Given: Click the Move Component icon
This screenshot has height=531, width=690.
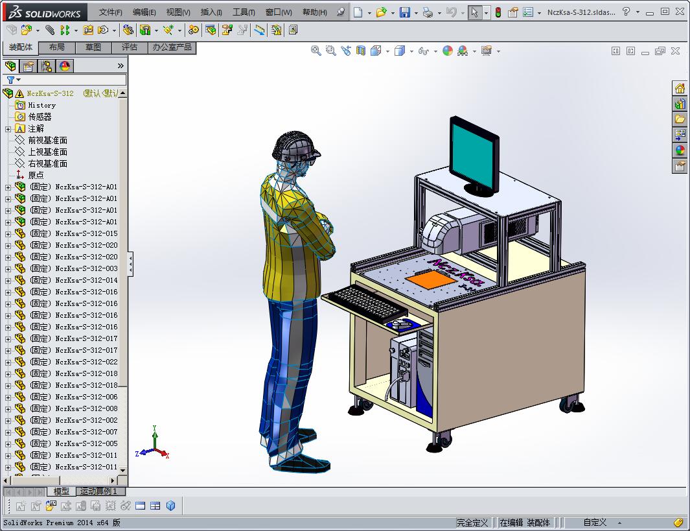Looking at the screenshot, I should (103, 30).
